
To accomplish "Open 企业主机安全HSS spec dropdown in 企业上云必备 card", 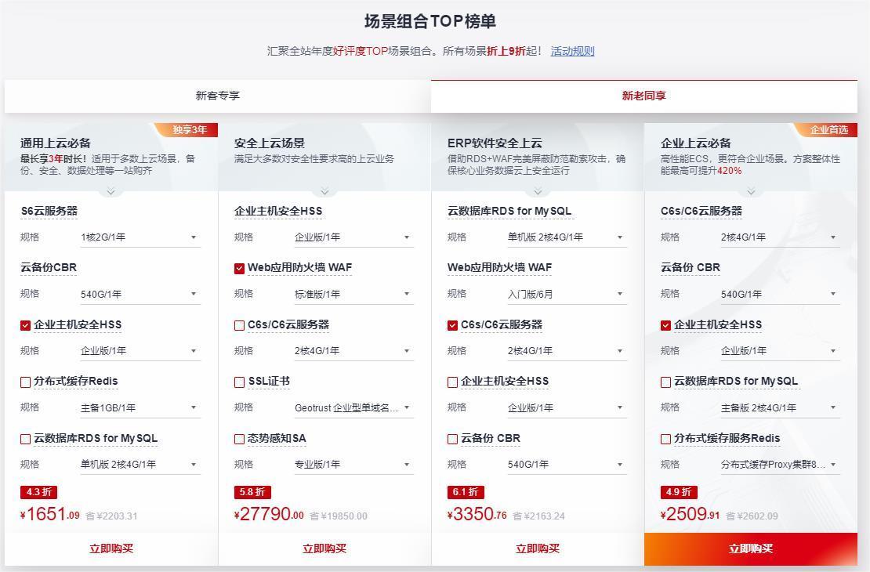I will [x=780, y=351].
